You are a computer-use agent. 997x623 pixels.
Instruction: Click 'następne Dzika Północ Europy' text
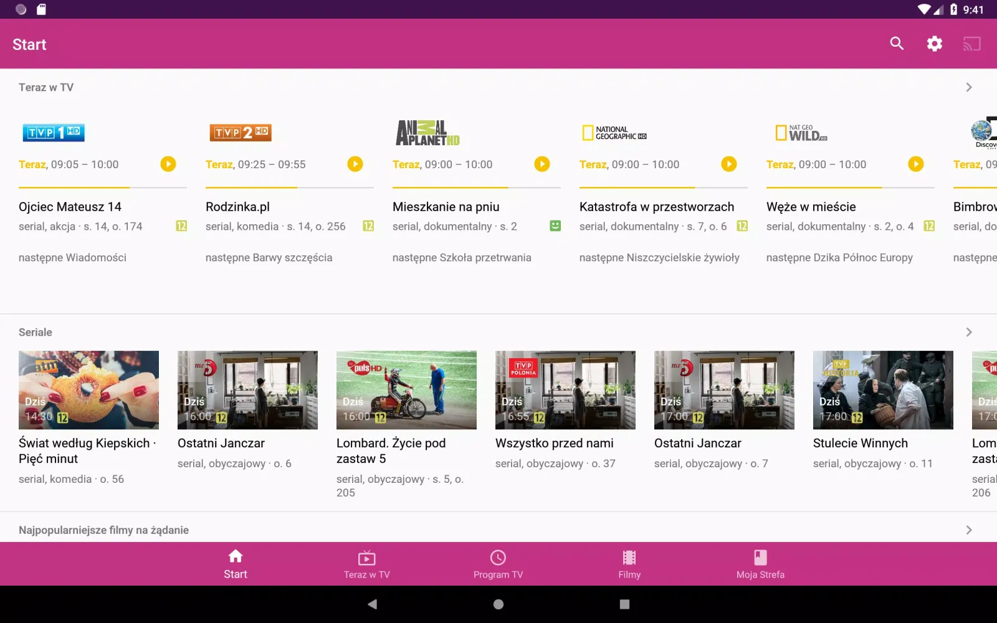(x=839, y=257)
